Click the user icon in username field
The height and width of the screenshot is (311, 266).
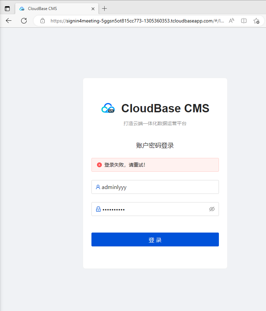[x=98, y=187]
